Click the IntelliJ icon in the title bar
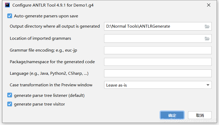 [7, 5]
